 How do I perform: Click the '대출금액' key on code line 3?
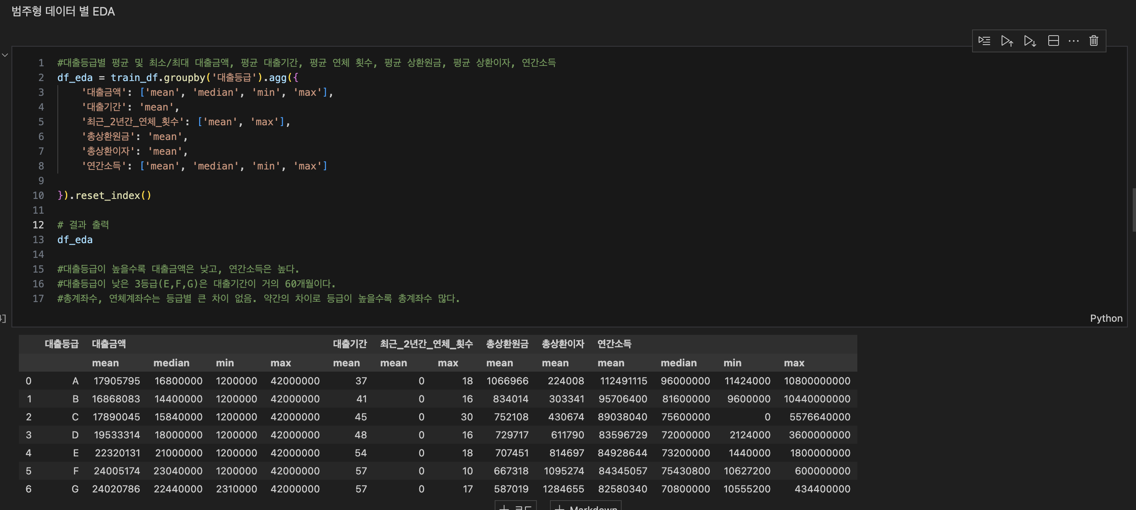click(104, 92)
